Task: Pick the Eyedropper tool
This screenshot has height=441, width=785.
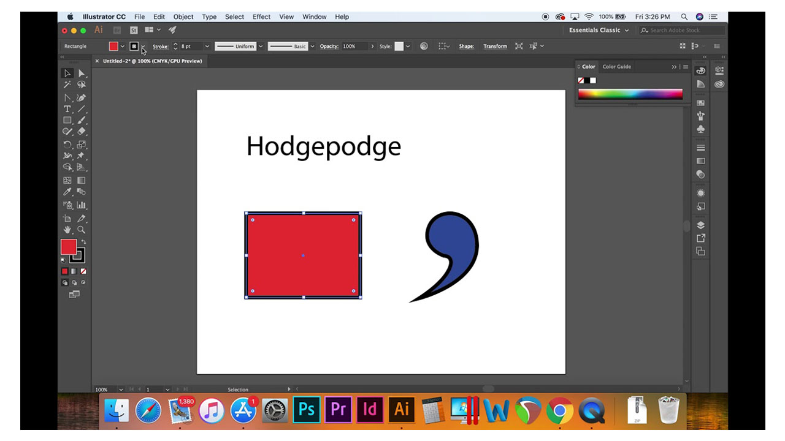Action: click(x=67, y=192)
